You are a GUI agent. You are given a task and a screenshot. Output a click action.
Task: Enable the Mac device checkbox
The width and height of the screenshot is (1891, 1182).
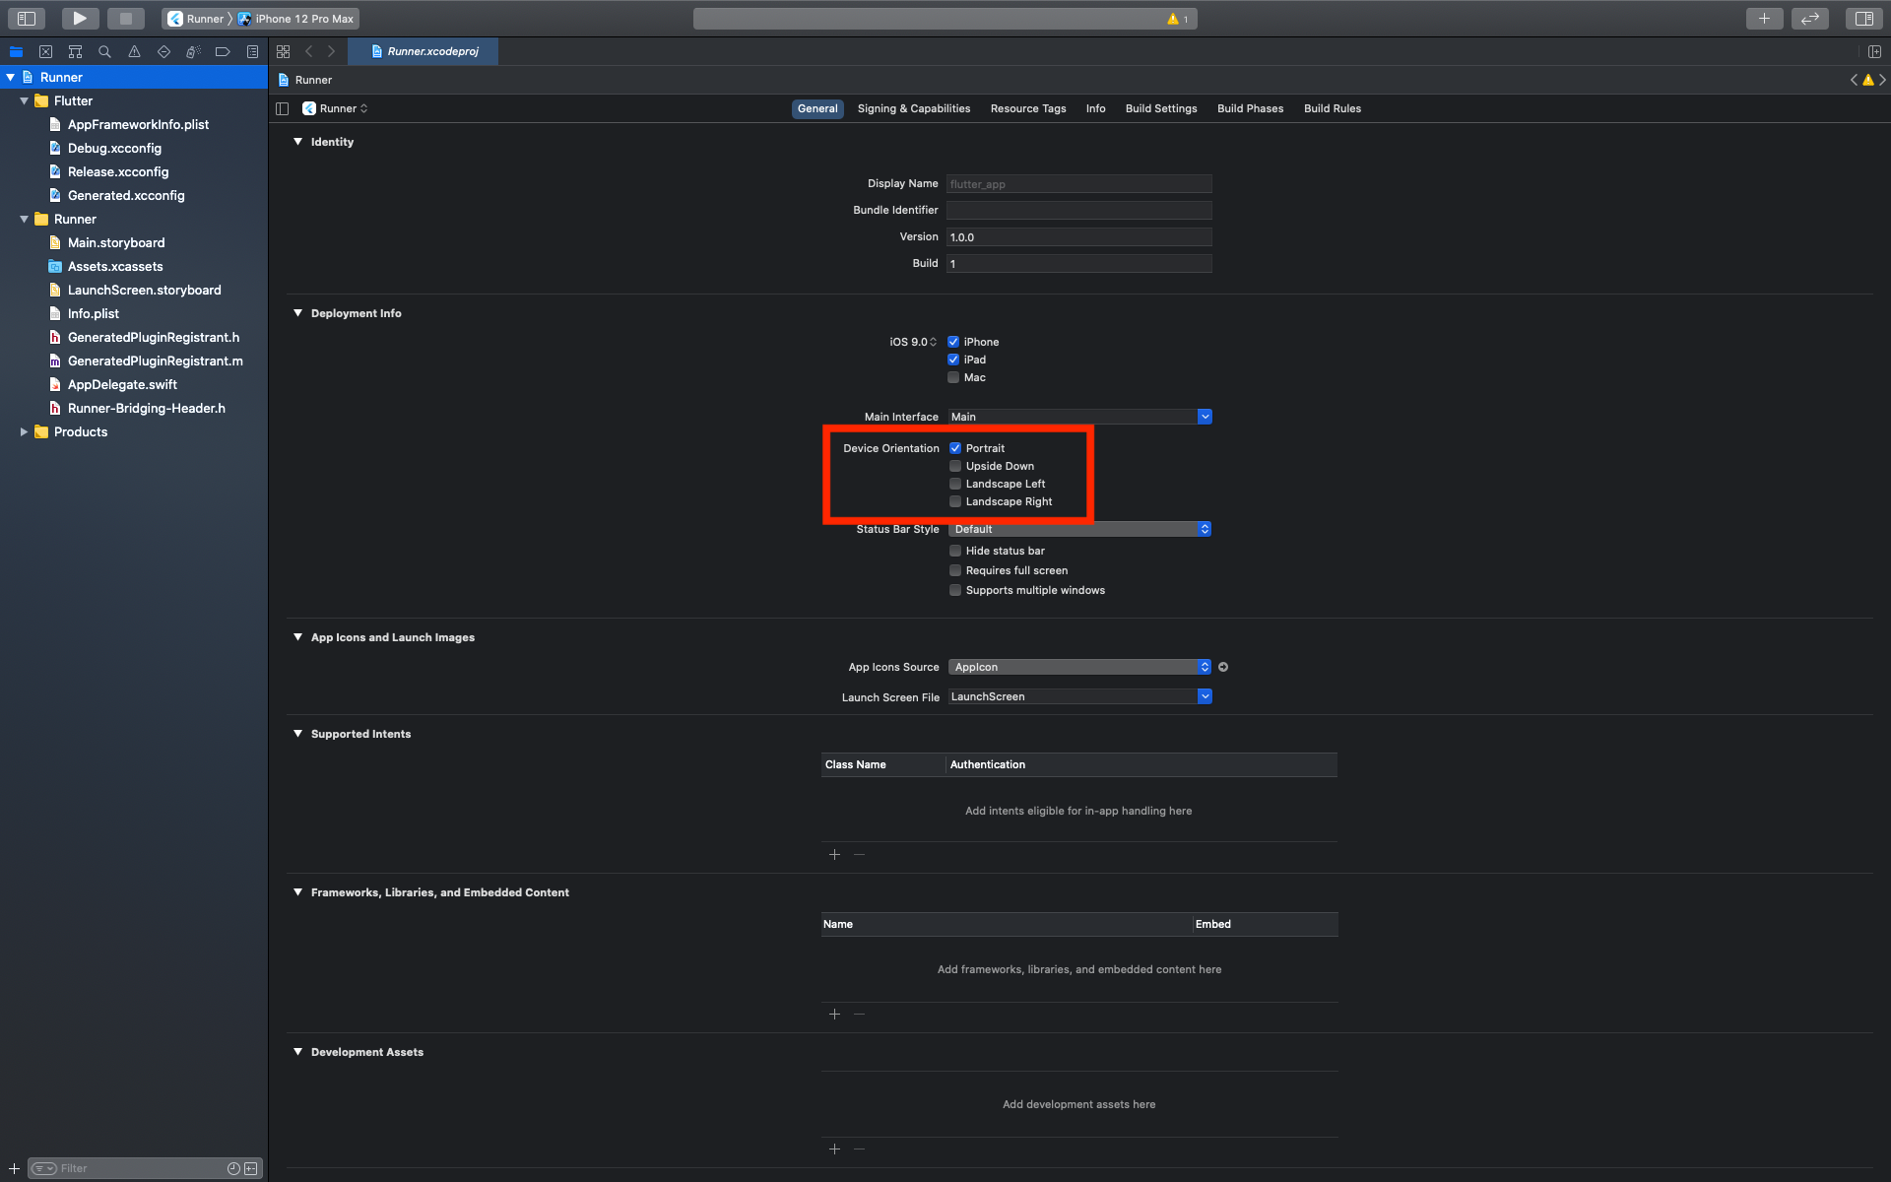[953, 377]
